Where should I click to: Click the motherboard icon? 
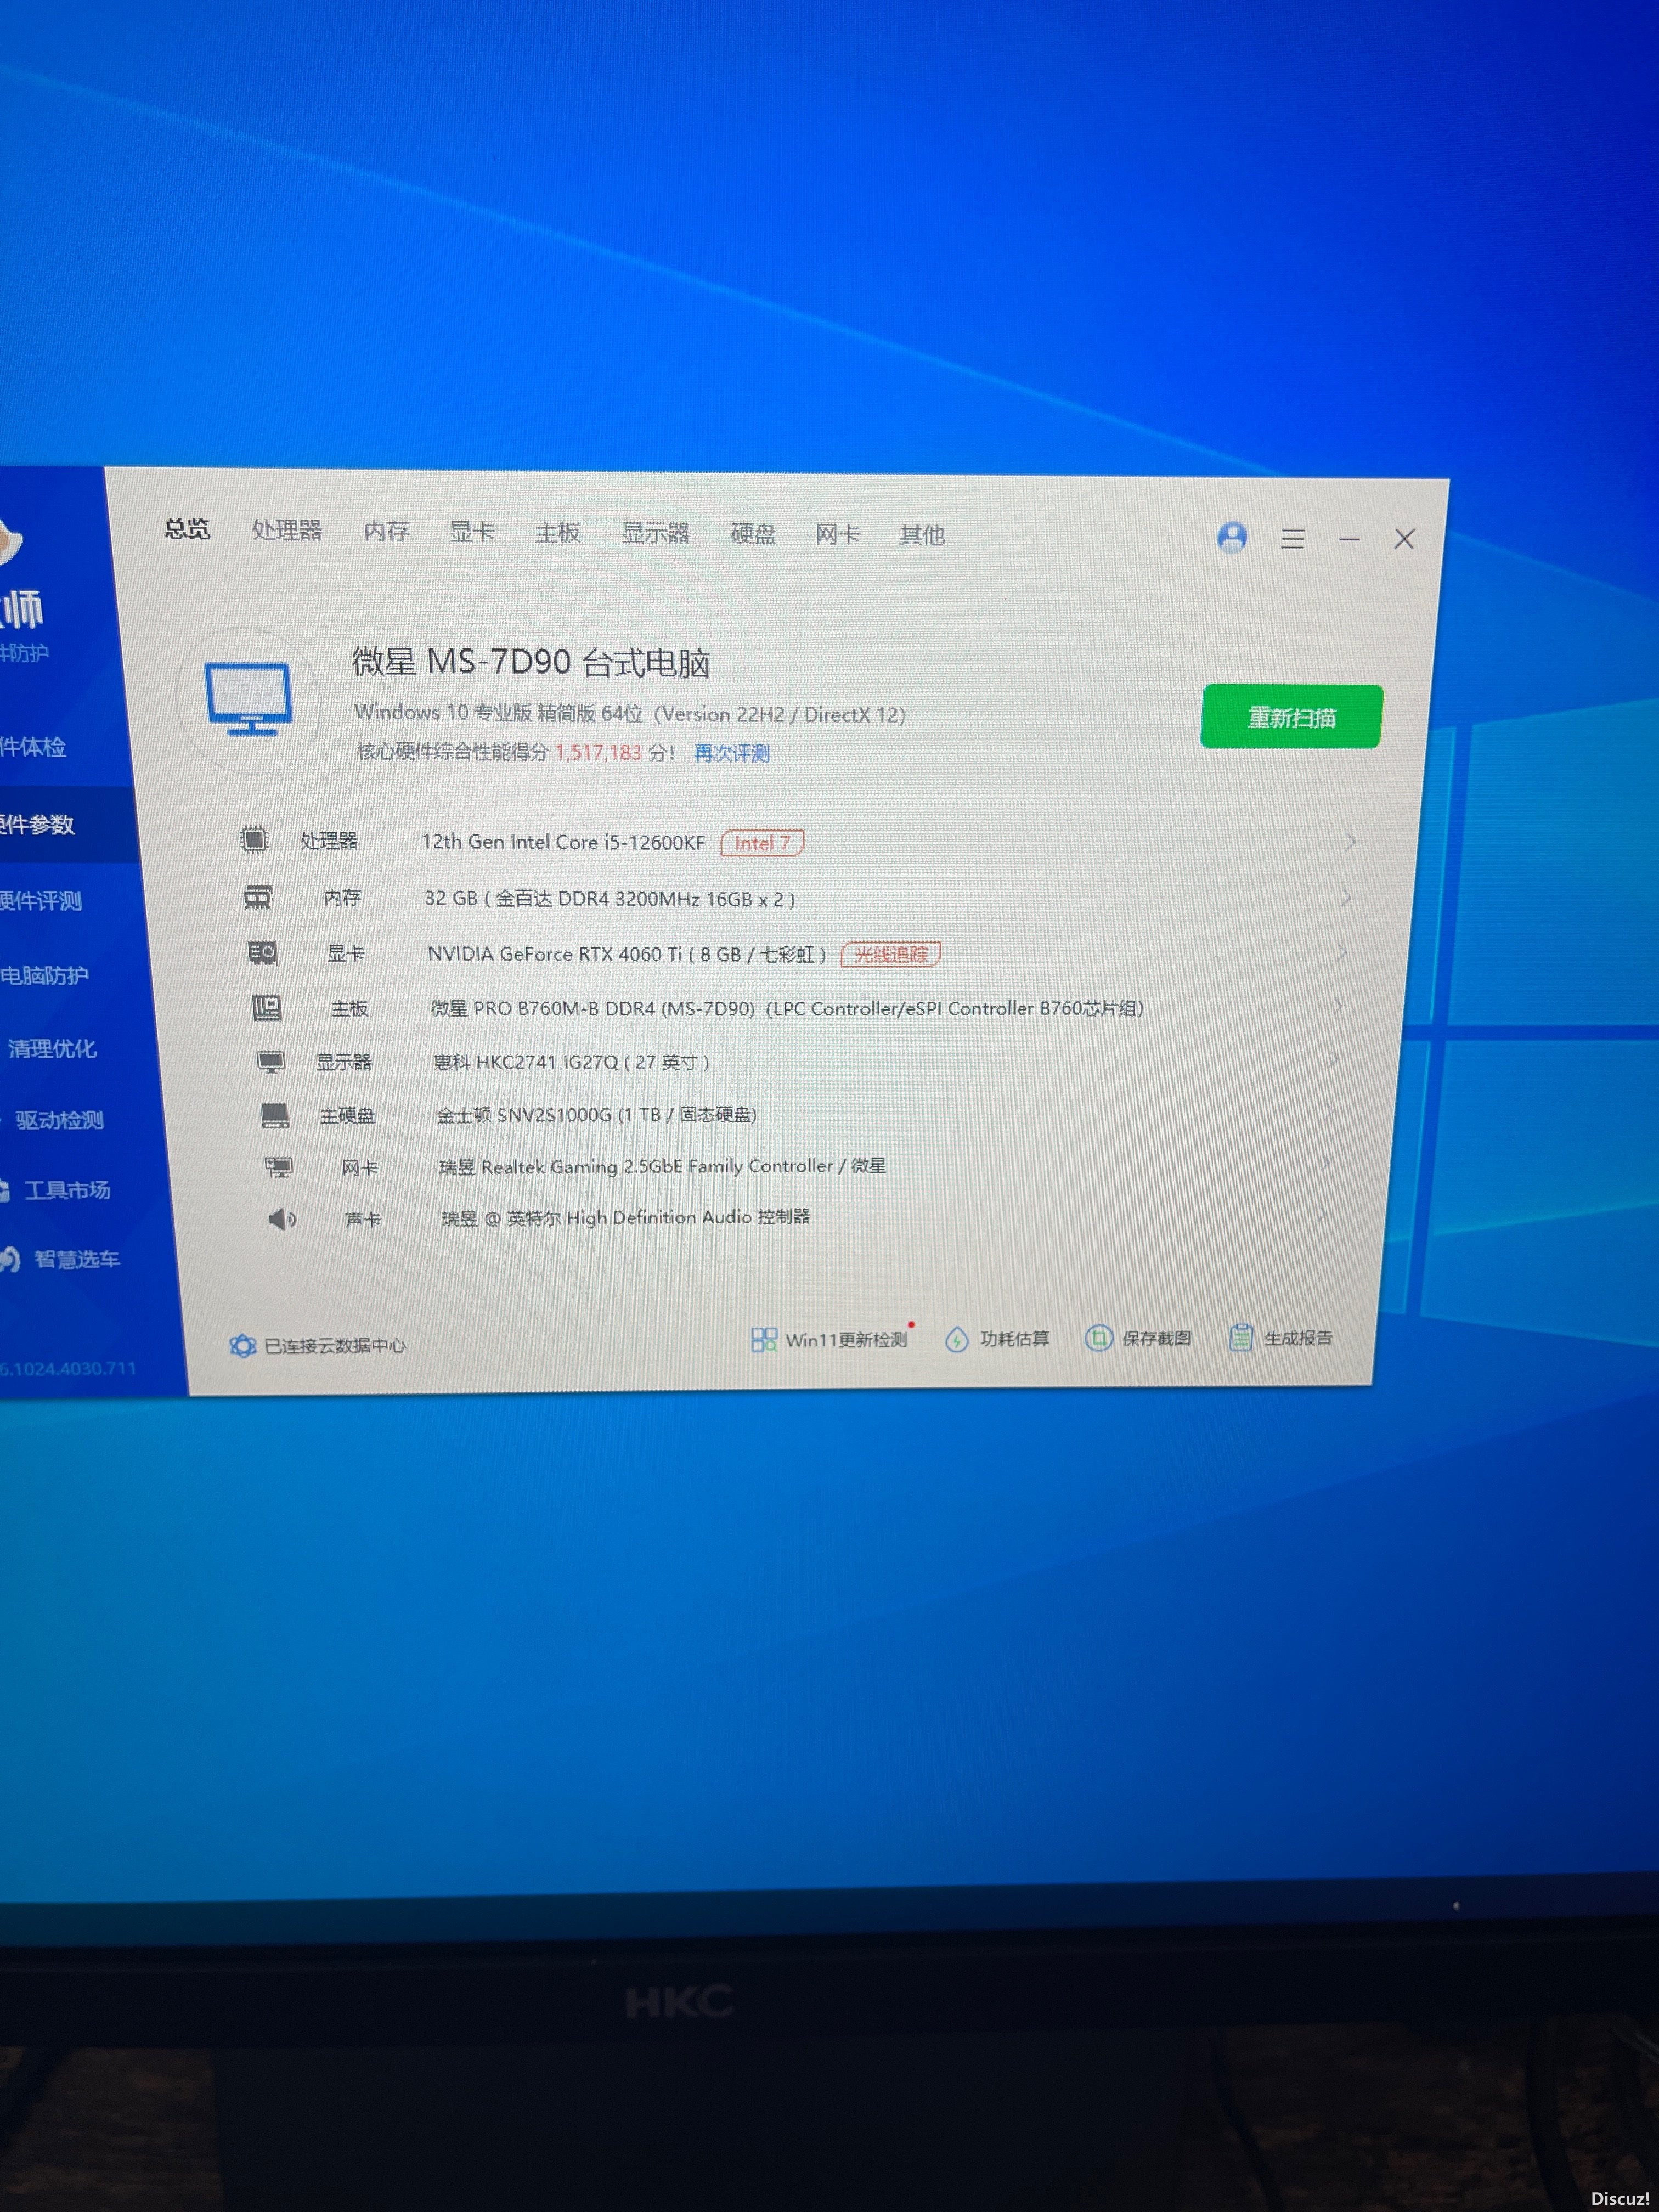[x=267, y=1007]
